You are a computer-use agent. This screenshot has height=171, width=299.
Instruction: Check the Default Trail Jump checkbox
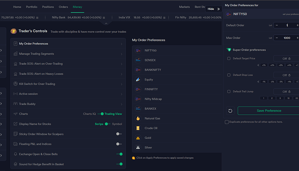click(x=229, y=92)
